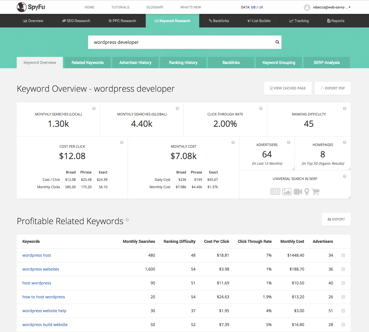Viewport: 369px width, 332px height.
Task: Open row dropdown for how to host wordpress
Action: point(343,297)
